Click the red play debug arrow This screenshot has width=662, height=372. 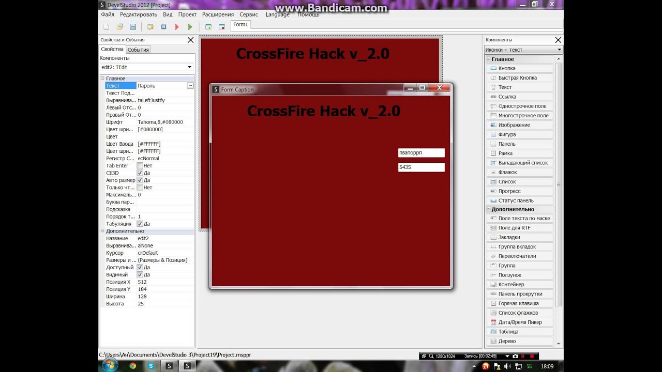(177, 27)
